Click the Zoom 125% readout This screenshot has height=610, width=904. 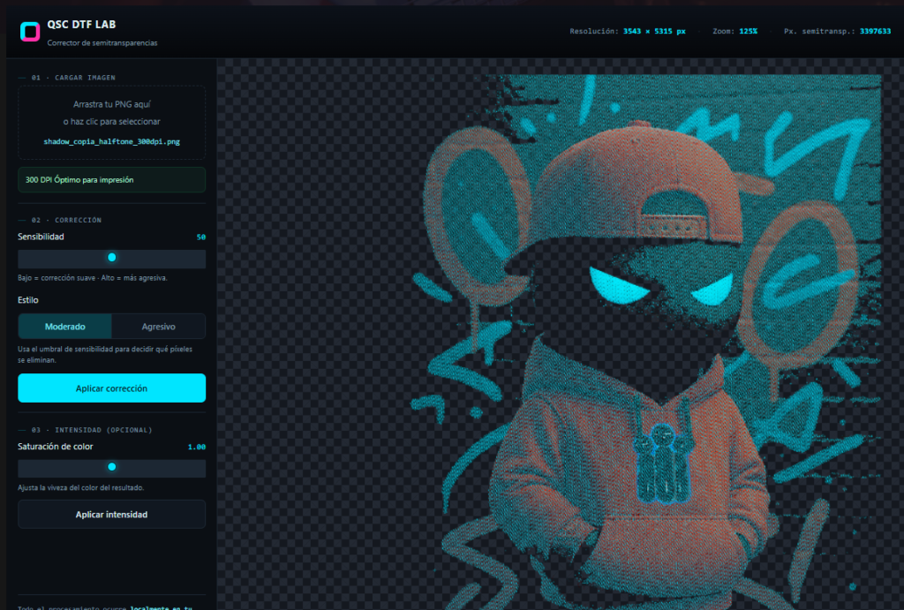(735, 31)
